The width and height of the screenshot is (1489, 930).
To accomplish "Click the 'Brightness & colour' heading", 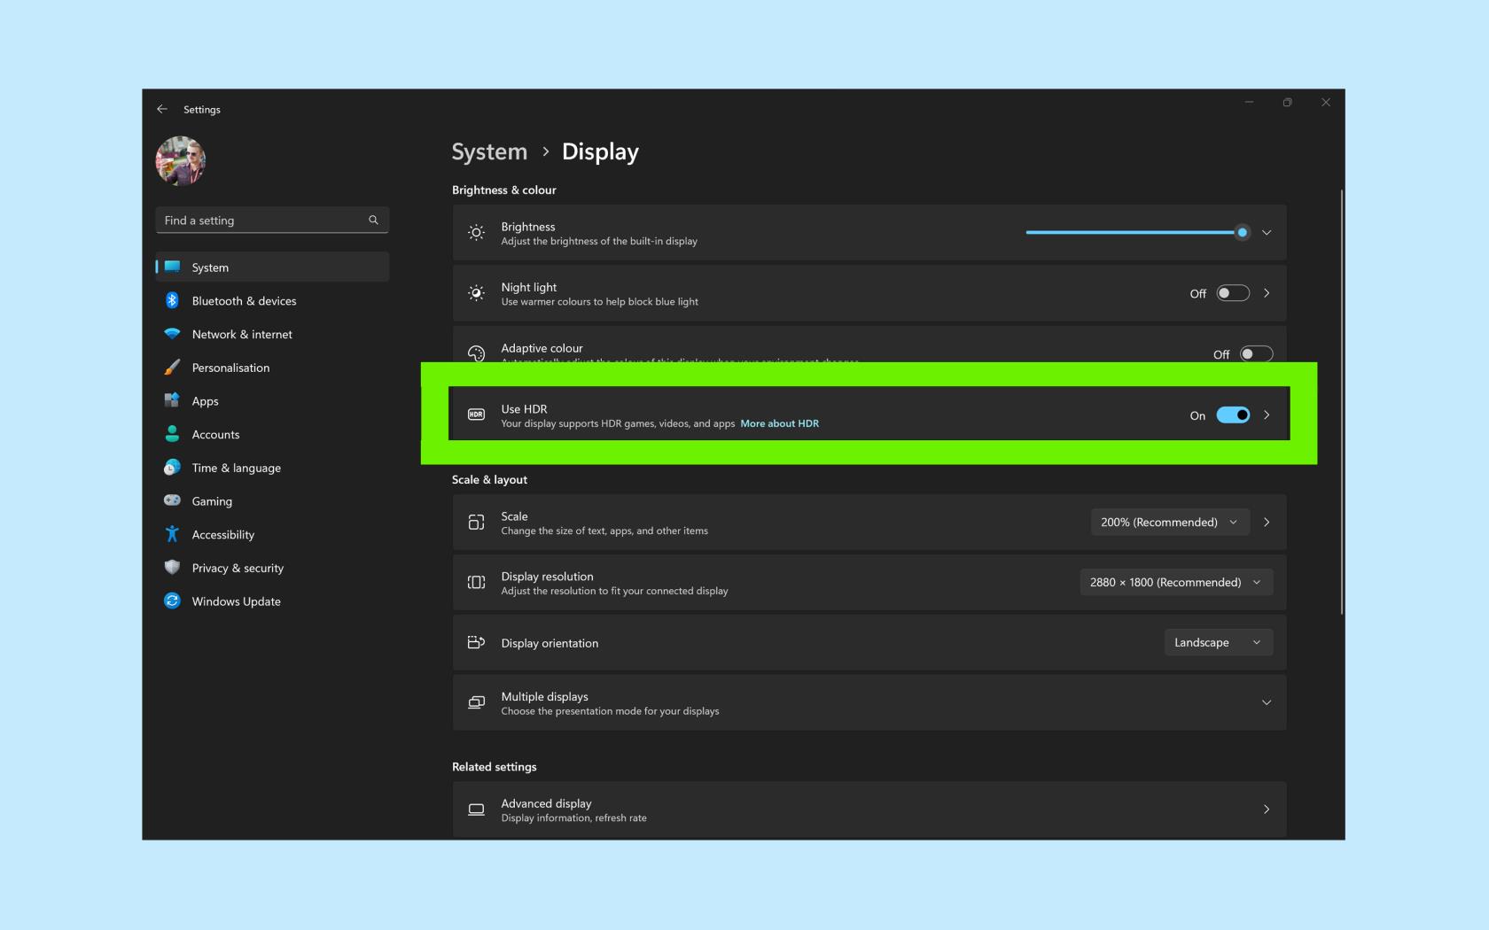I will pos(504,190).
